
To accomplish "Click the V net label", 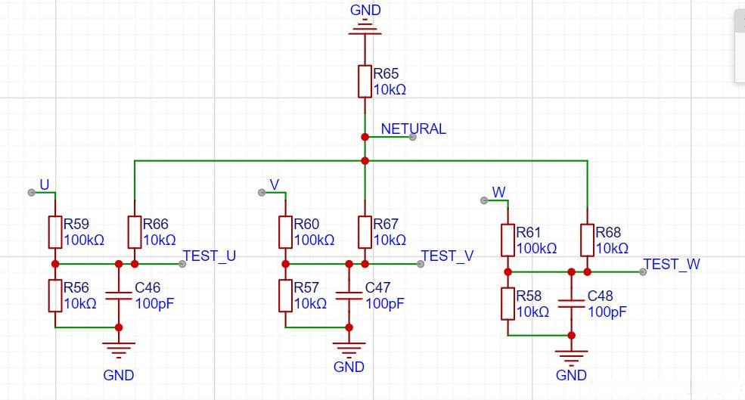I will [274, 184].
